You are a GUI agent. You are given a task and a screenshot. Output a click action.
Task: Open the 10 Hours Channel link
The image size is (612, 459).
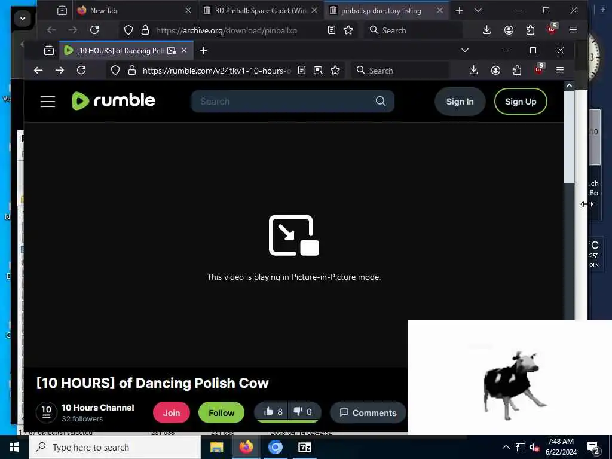(97, 408)
